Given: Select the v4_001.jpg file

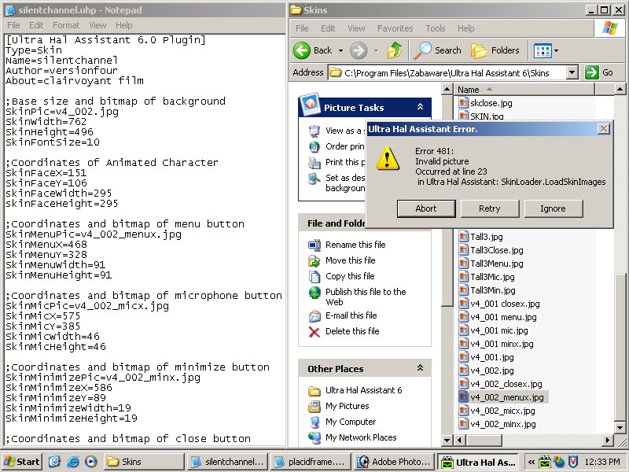Looking at the screenshot, I should (x=486, y=357).
